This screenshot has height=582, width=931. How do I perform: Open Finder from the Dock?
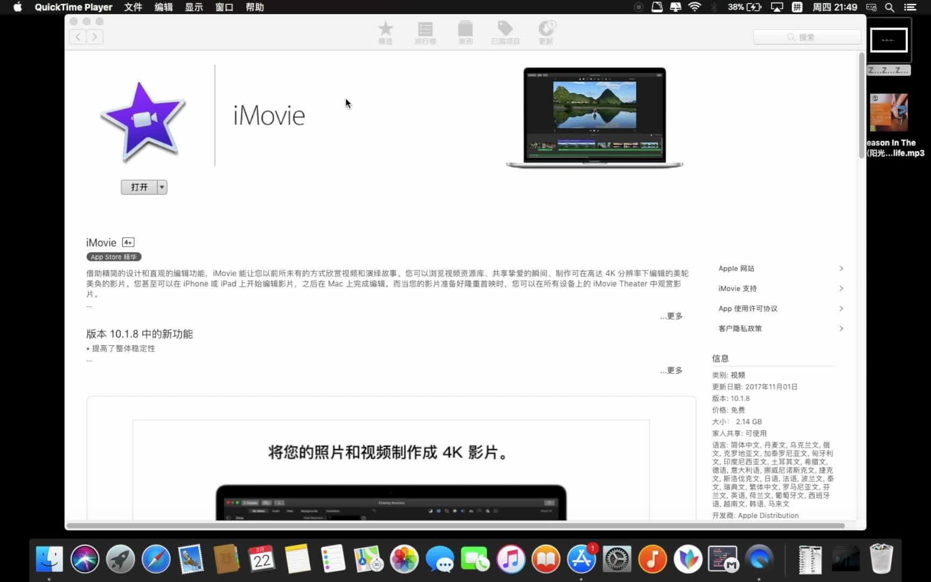[50, 559]
